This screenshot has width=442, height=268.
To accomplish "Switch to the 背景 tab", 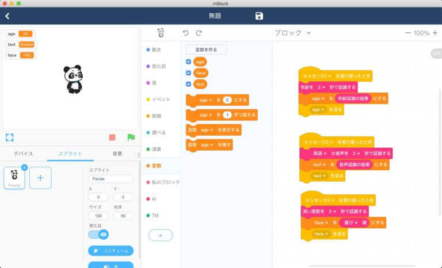I will (x=117, y=154).
